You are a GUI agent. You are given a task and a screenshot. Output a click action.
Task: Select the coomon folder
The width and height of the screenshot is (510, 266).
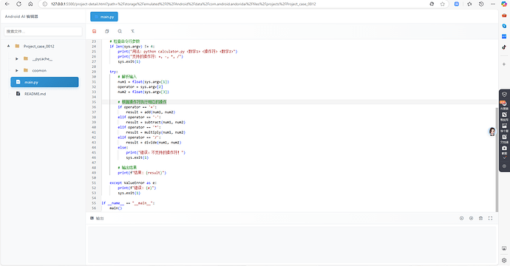click(x=39, y=70)
